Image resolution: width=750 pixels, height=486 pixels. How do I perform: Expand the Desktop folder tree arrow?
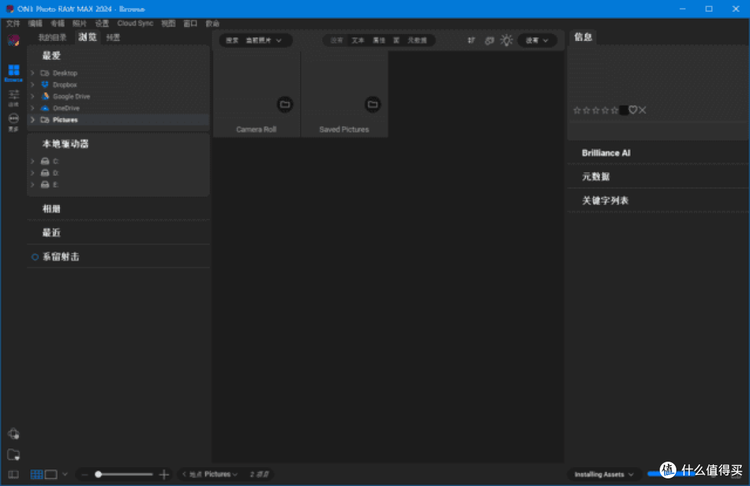pyautogui.click(x=33, y=73)
